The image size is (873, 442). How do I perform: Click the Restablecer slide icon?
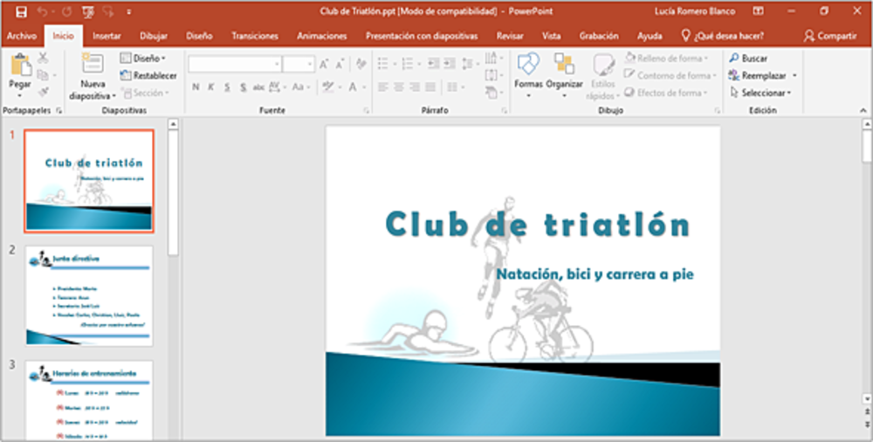pyautogui.click(x=127, y=76)
